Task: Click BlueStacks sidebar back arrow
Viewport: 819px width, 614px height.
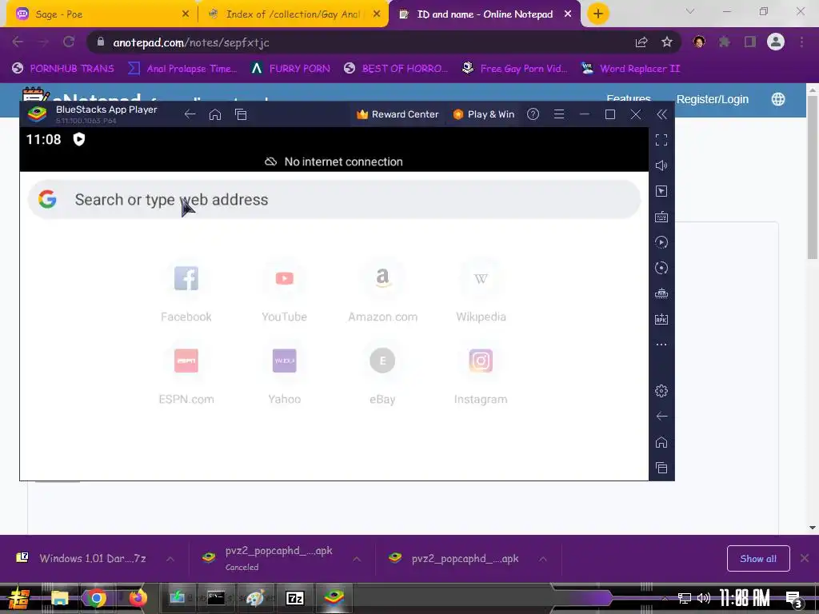Action: tap(661, 416)
